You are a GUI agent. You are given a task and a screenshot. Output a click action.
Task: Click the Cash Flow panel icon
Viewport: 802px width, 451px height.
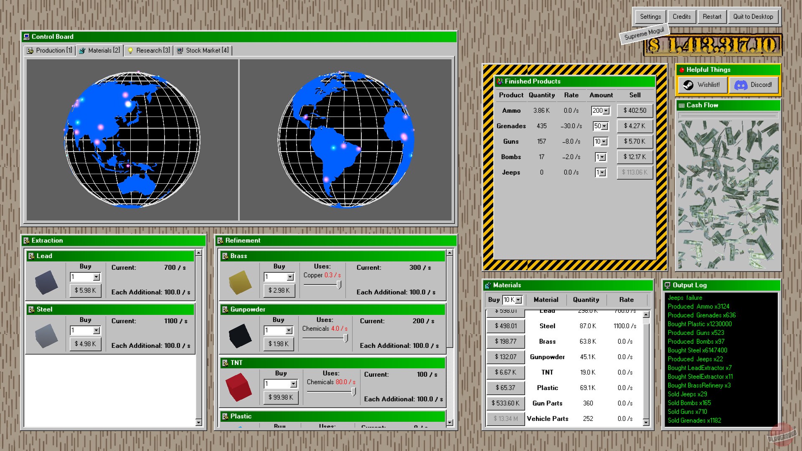click(x=681, y=105)
